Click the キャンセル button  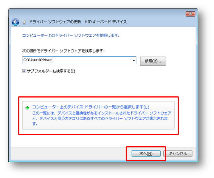click(x=178, y=153)
